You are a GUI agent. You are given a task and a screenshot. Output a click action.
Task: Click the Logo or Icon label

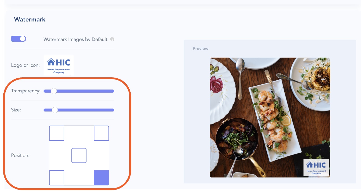pyautogui.click(x=25, y=65)
